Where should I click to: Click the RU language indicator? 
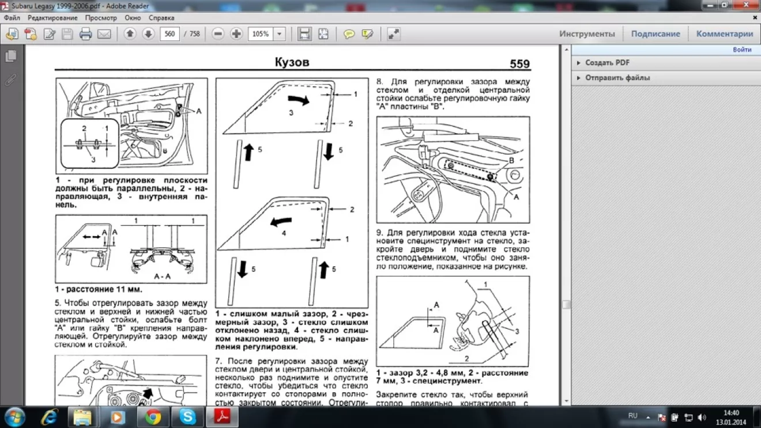pos(632,416)
